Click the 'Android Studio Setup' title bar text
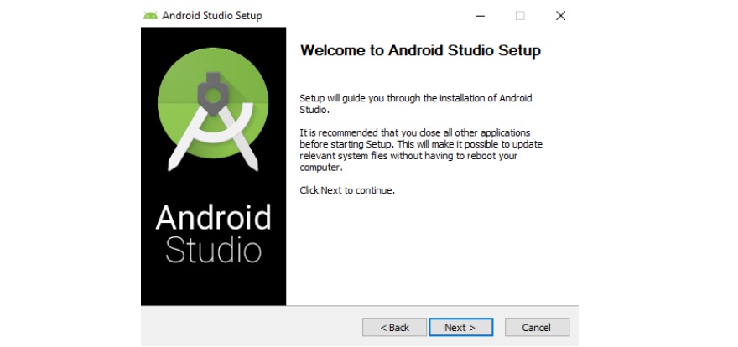 pos(212,16)
